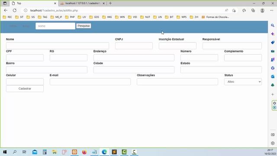This screenshot has height=156, width=277.
Task: Open the VID bookmarks folder
Action: [133, 17]
